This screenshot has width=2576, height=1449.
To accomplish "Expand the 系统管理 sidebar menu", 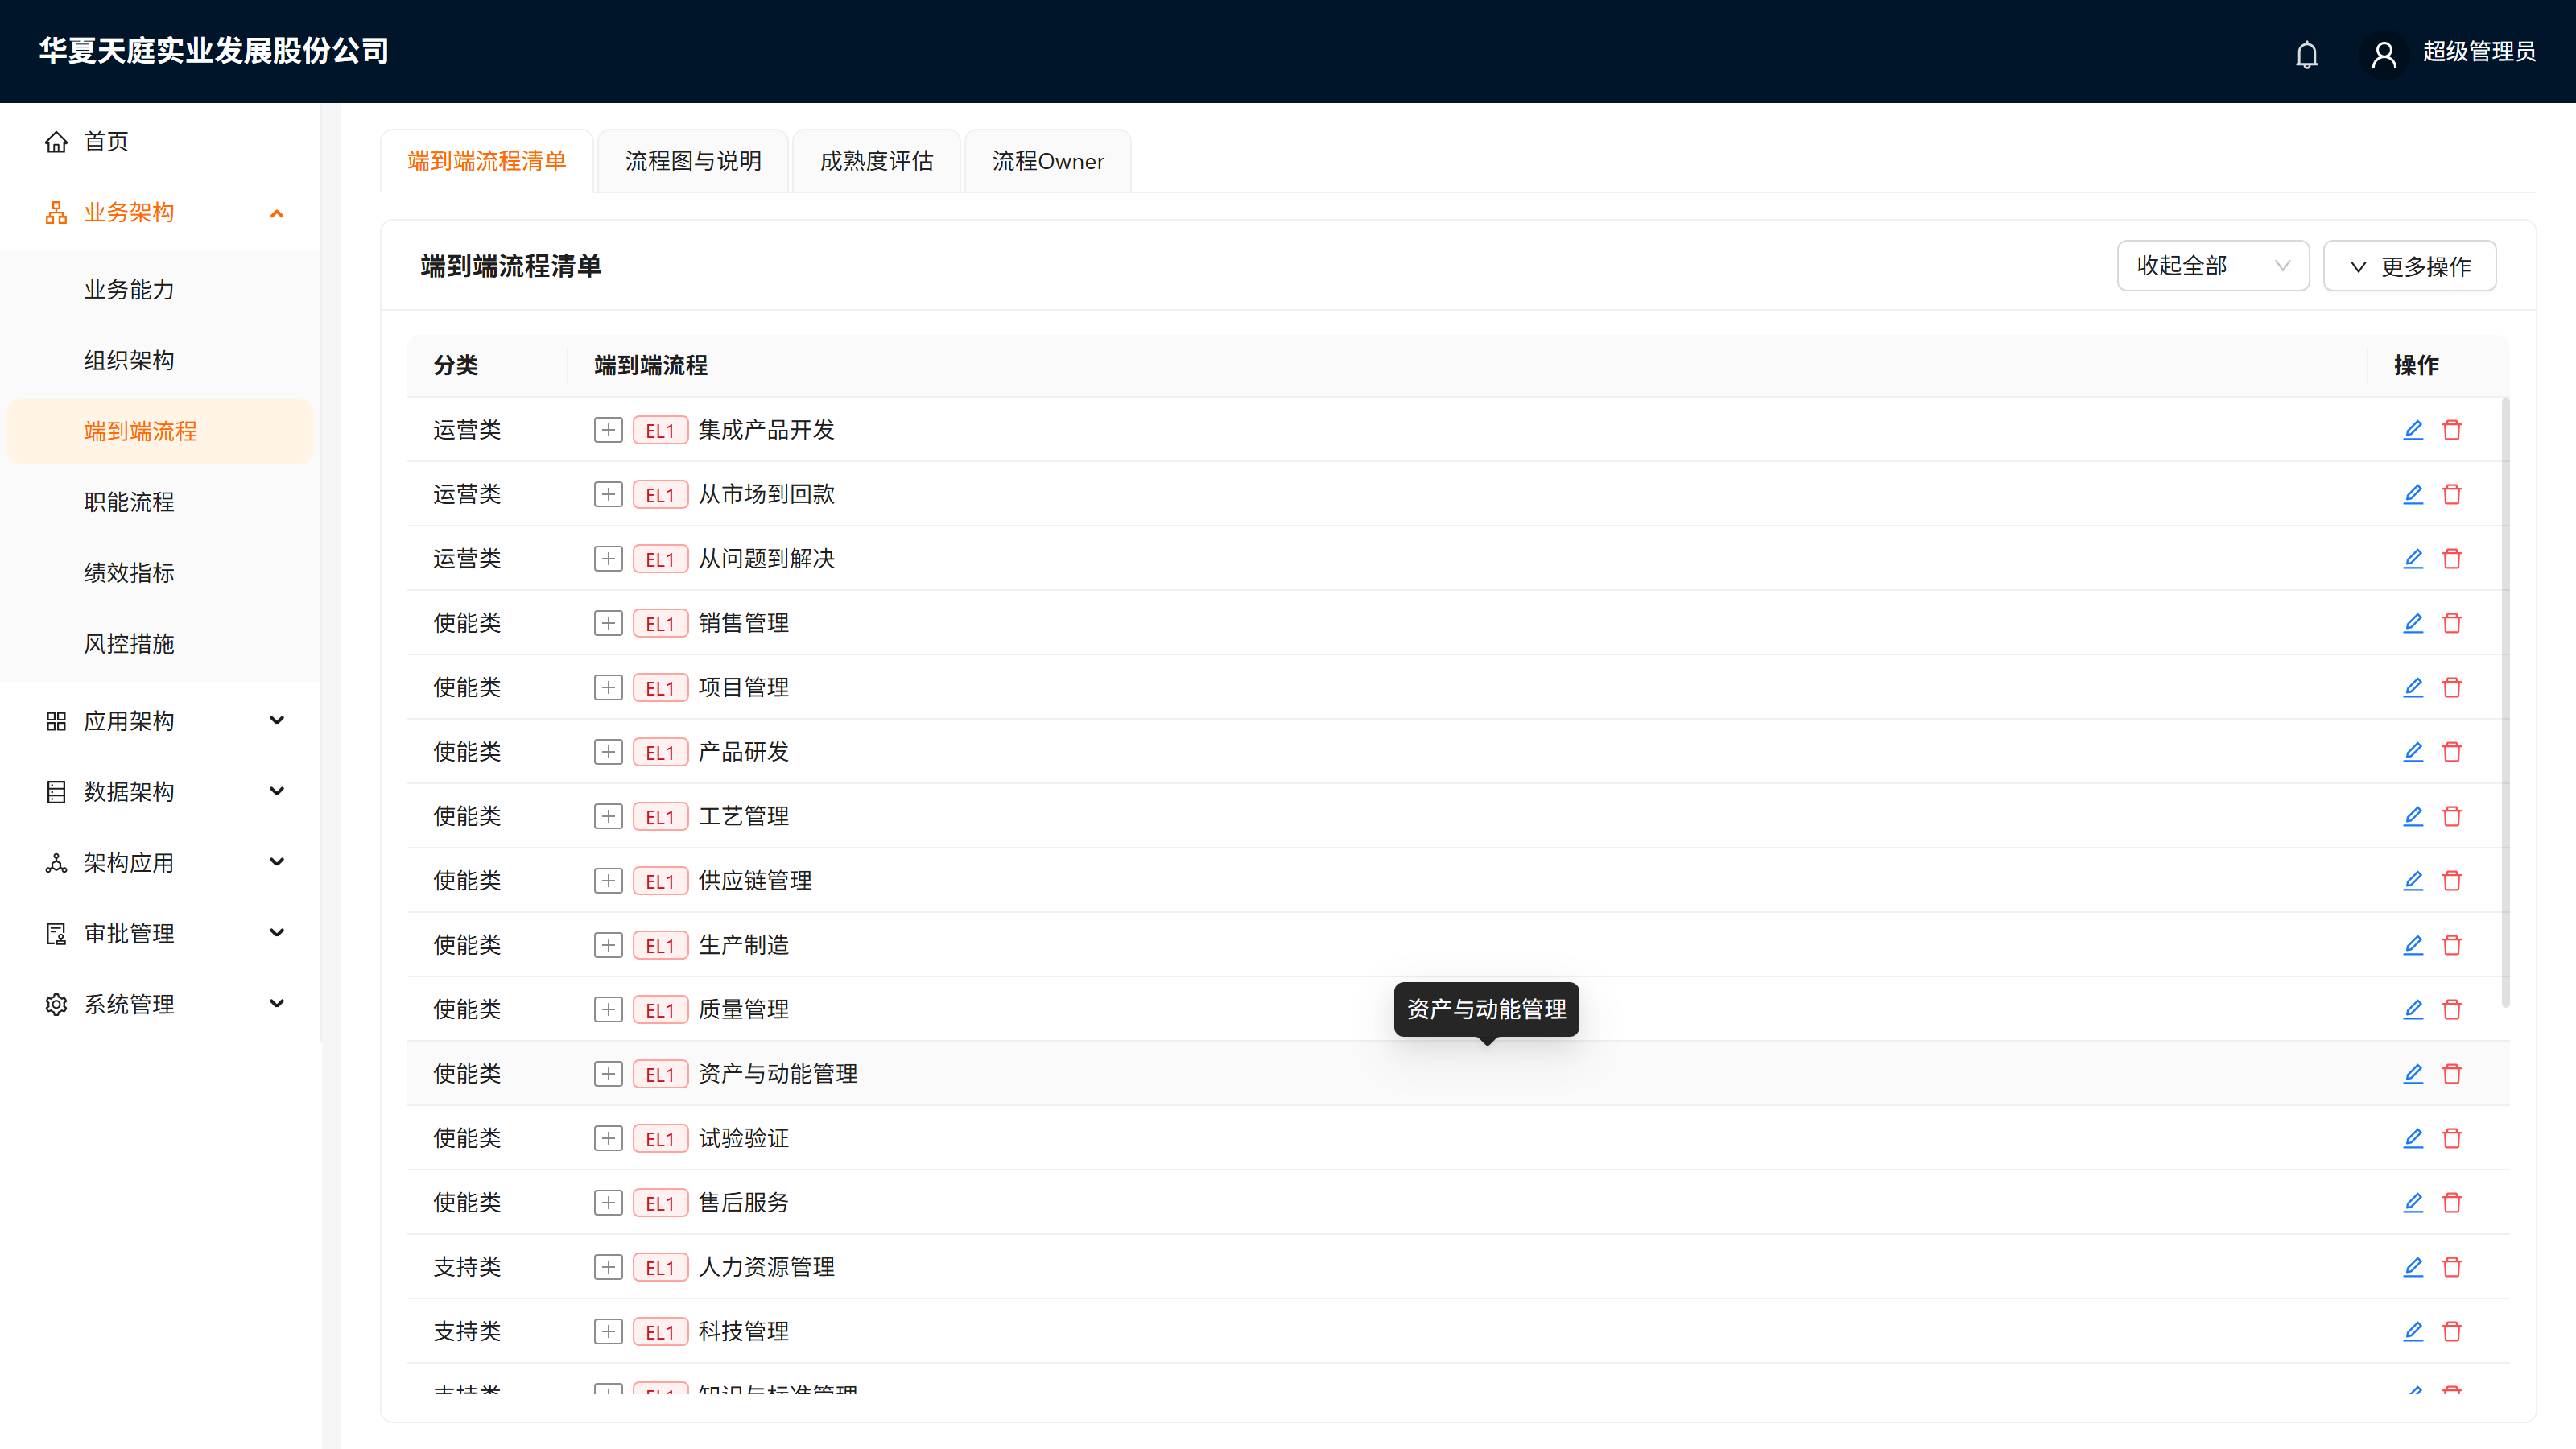I will [160, 1004].
